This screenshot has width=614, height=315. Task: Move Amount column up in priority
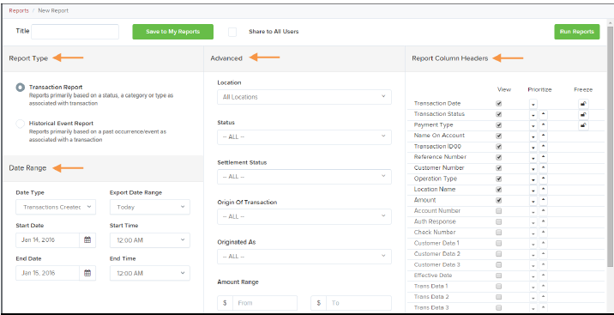click(x=543, y=201)
